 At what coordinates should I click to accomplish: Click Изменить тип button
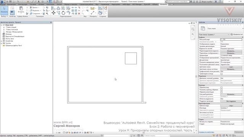coord(236,35)
